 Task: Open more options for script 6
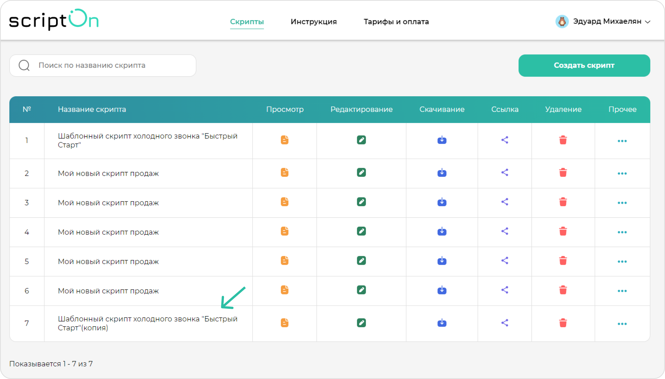[622, 291]
